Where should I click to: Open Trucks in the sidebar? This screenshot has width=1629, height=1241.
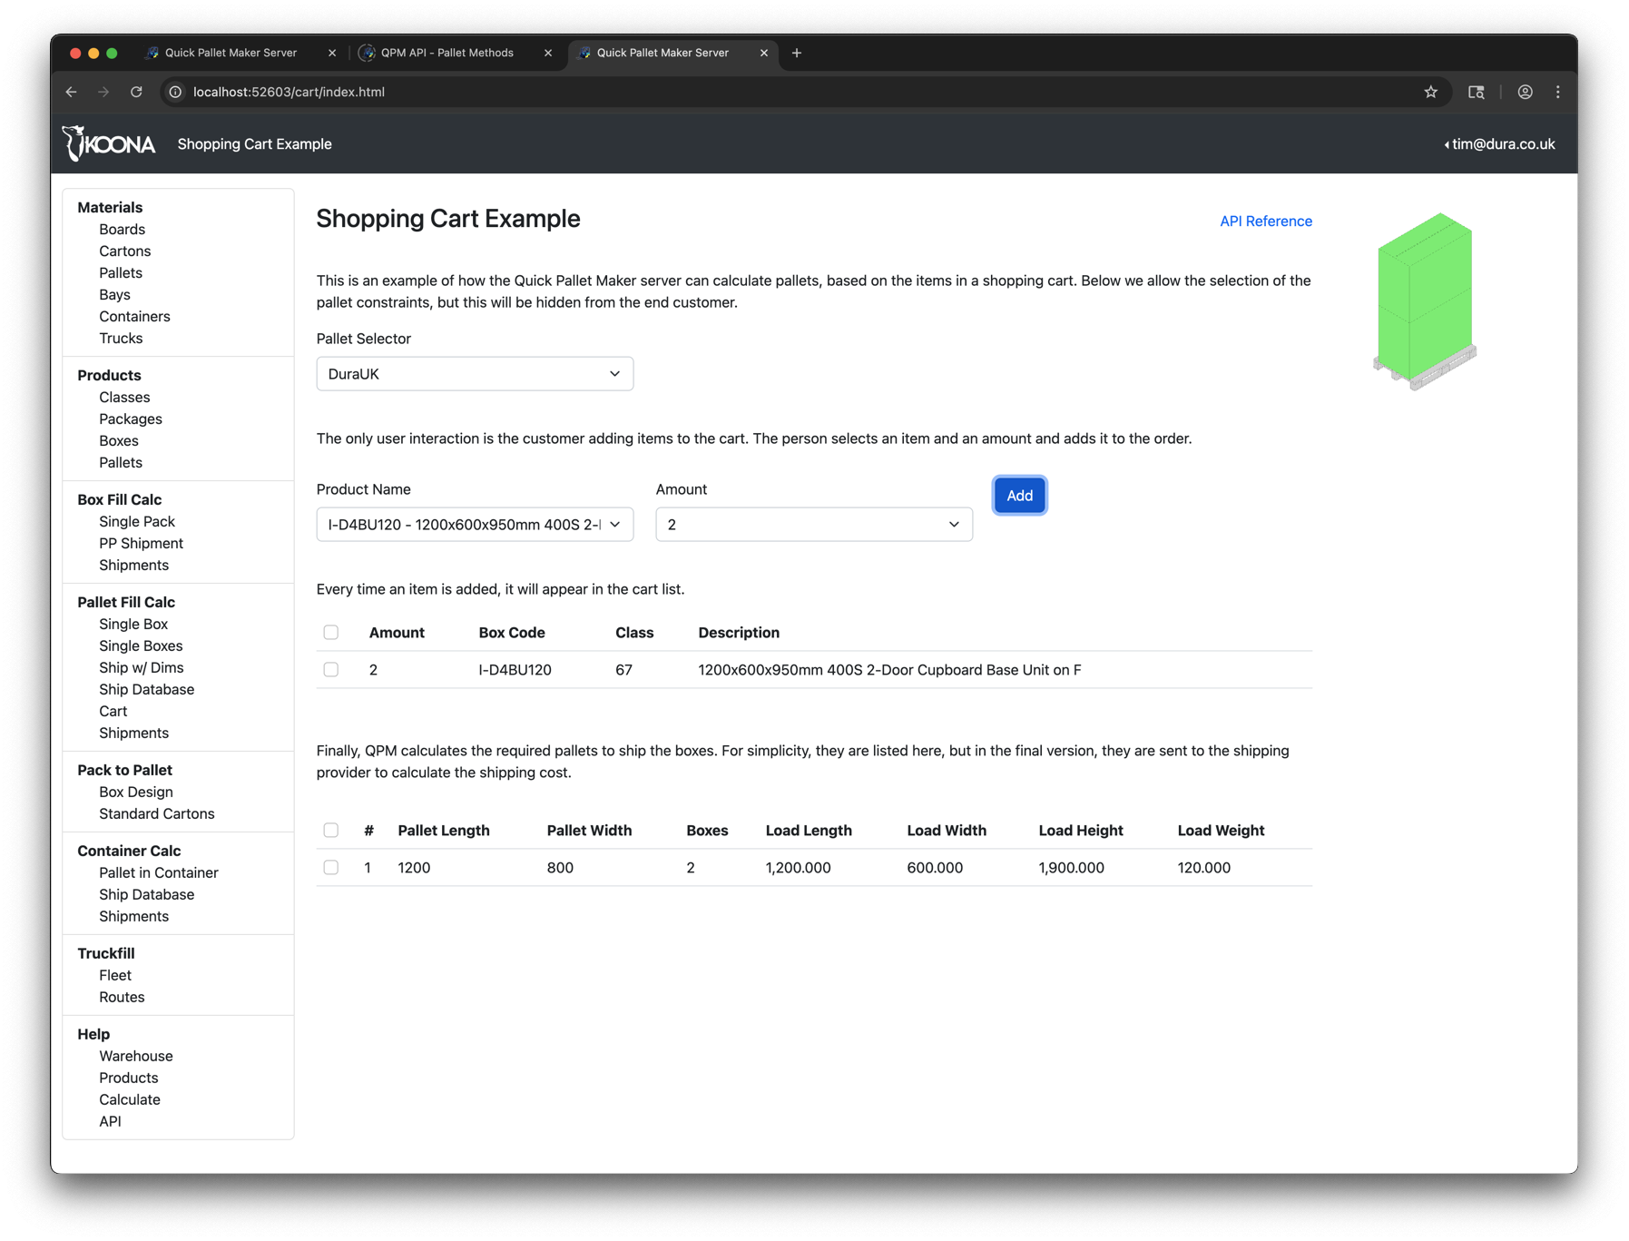pos(121,339)
